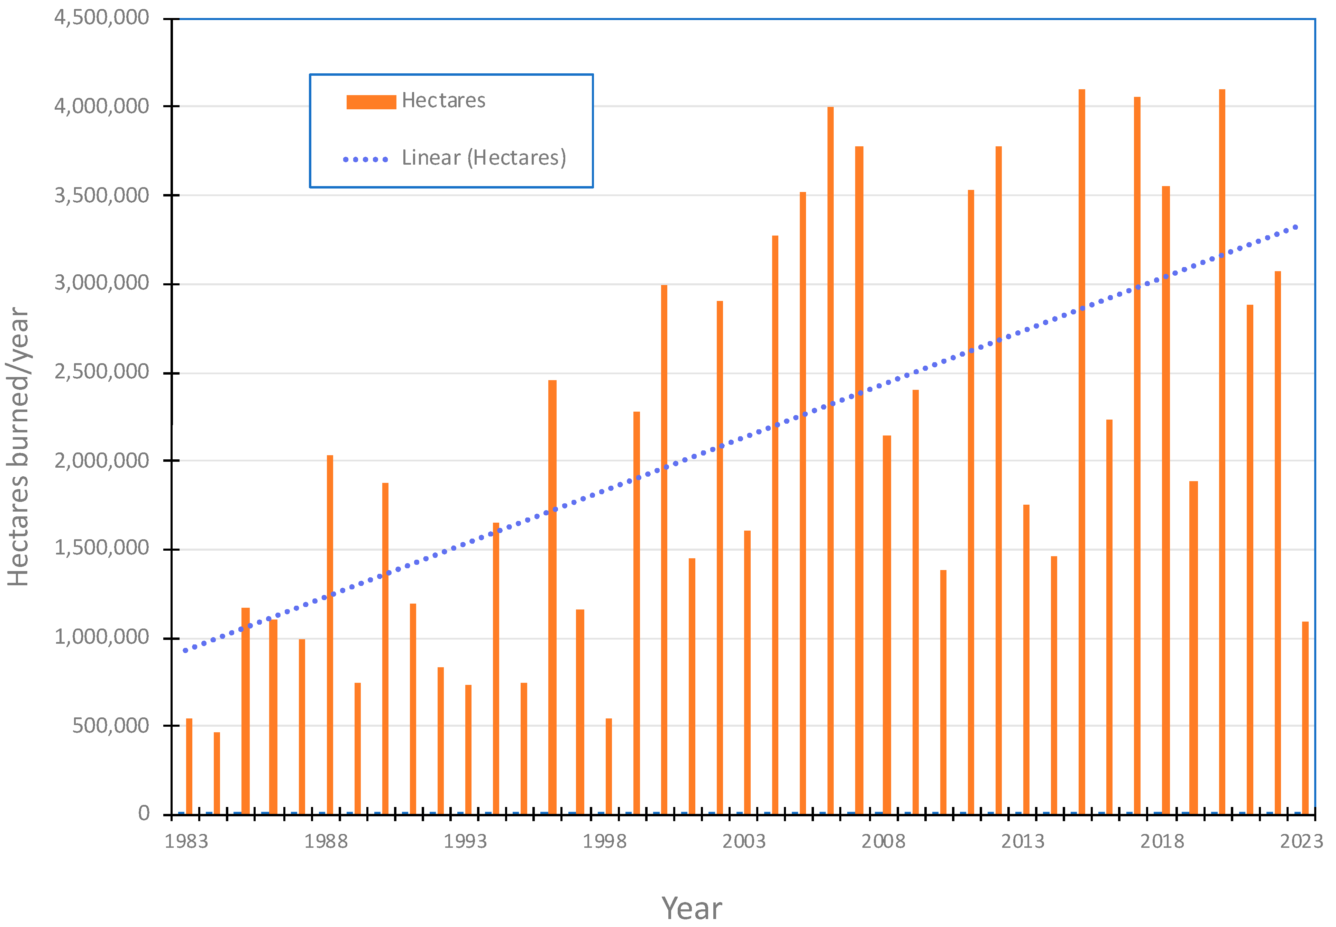This screenshot has height=927, width=1336.
Task: Select the short orange bar for 2023
Action: tap(1305, 717)
